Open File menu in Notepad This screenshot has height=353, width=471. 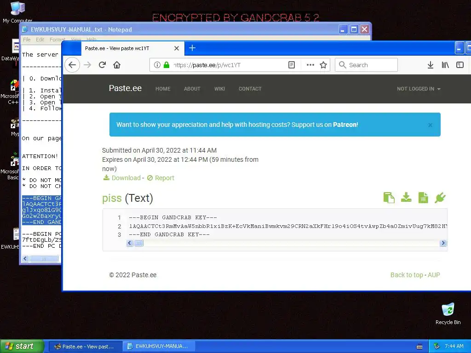click(x=27, y=40)
